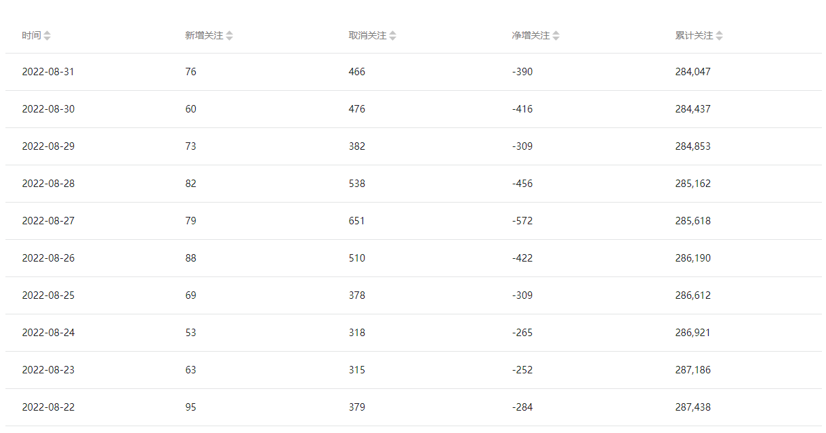Click the 时间 column header text
The height and width of the screenshot is (433, 826).
pyautogui.click(x=31, y=36)
